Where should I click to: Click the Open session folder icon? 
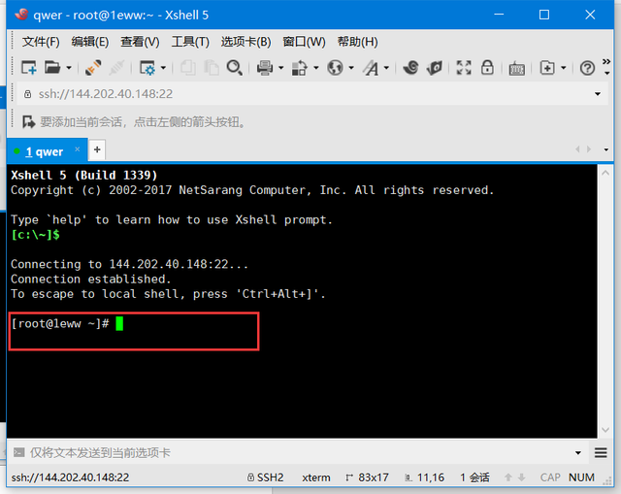[x=52, y=68]
